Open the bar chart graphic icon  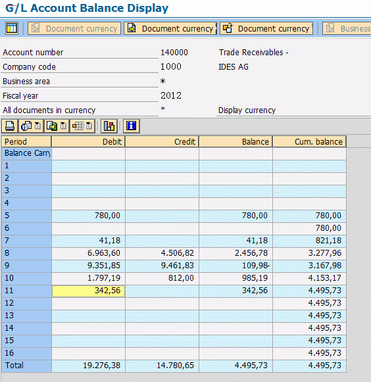[x=109, y=126]
